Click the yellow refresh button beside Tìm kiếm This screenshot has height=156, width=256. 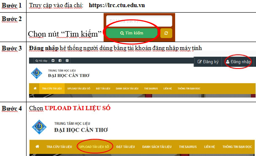pyautogui.click(x=166, y=33)
